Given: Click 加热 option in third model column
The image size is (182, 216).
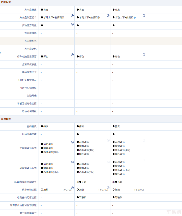Looking at the screenshot, I should click(117, 190).
